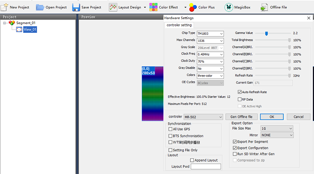
Task: Click the Offline File icon
Action: click(x=264, y=7)
